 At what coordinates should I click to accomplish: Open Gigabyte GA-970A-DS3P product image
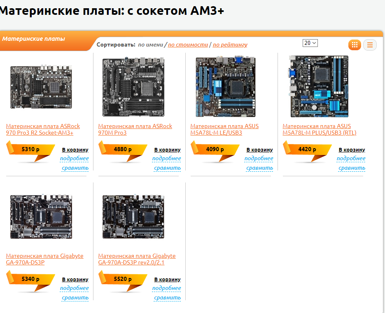41,217
